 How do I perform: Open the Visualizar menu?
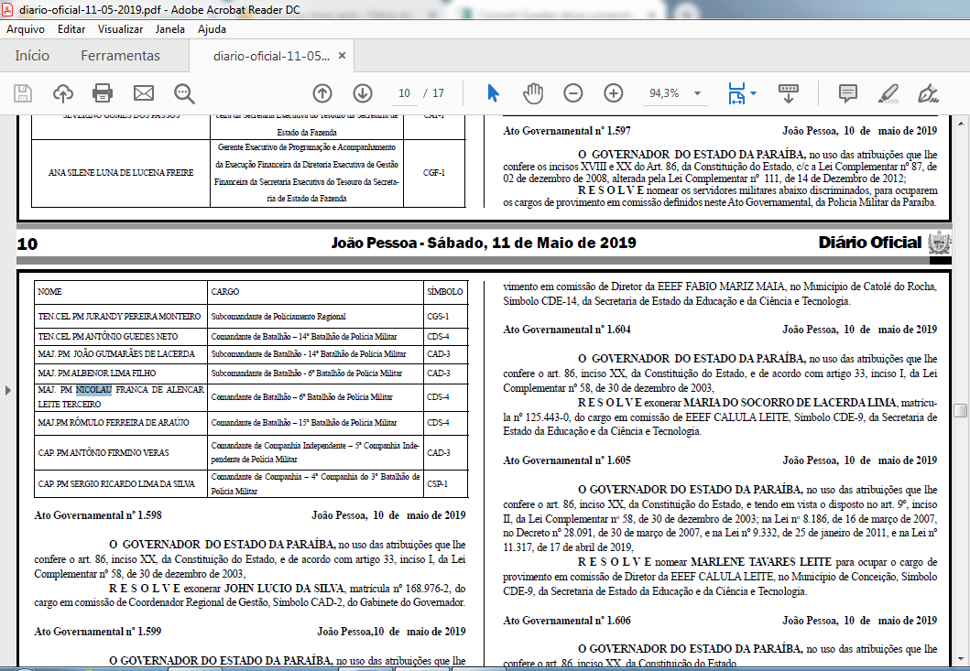[120, 28]
